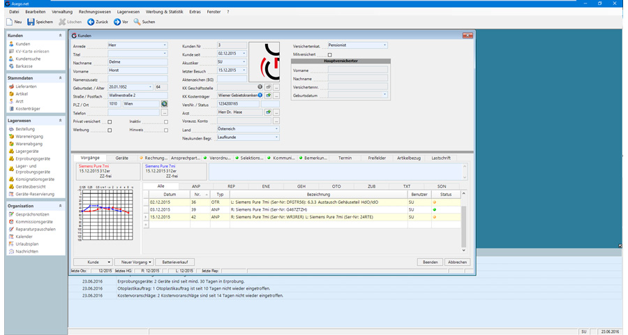Screen dimensions: 628x335
Task: Open Lagergeräte under Lagerwesen
Action: pyautogui.click(x=27, y=151)
